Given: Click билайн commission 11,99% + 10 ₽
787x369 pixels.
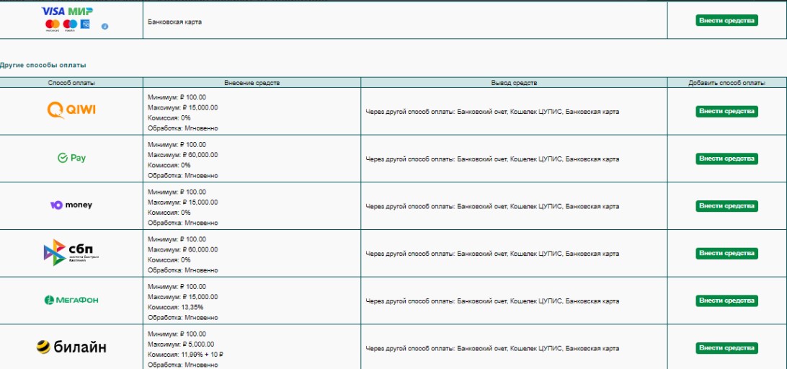Looking at the screenshot, I should [185, 355].
